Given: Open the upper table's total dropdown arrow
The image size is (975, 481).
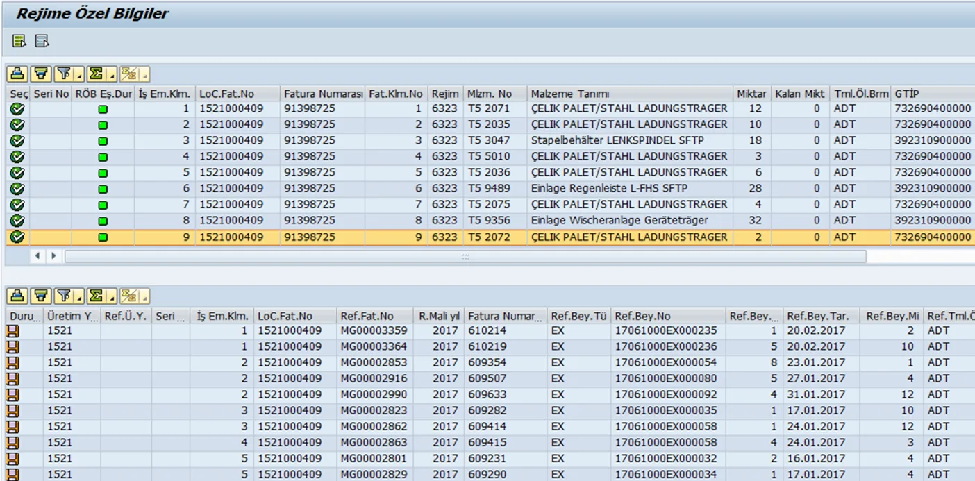Looking at the screenshot, I should coord(112,74).
